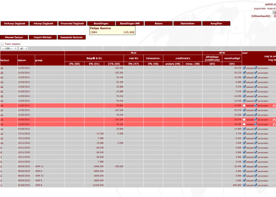Open the Aangiften tab
This screenshot has width=276, height=197.
click(x=216, y=23)
